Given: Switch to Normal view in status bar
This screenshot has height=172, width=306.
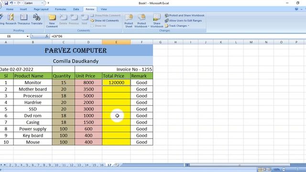Looking at the screenshot, I should point(260,170).
